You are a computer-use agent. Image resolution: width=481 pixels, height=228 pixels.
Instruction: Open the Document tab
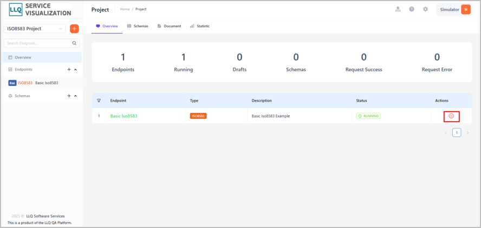point(169,26)
